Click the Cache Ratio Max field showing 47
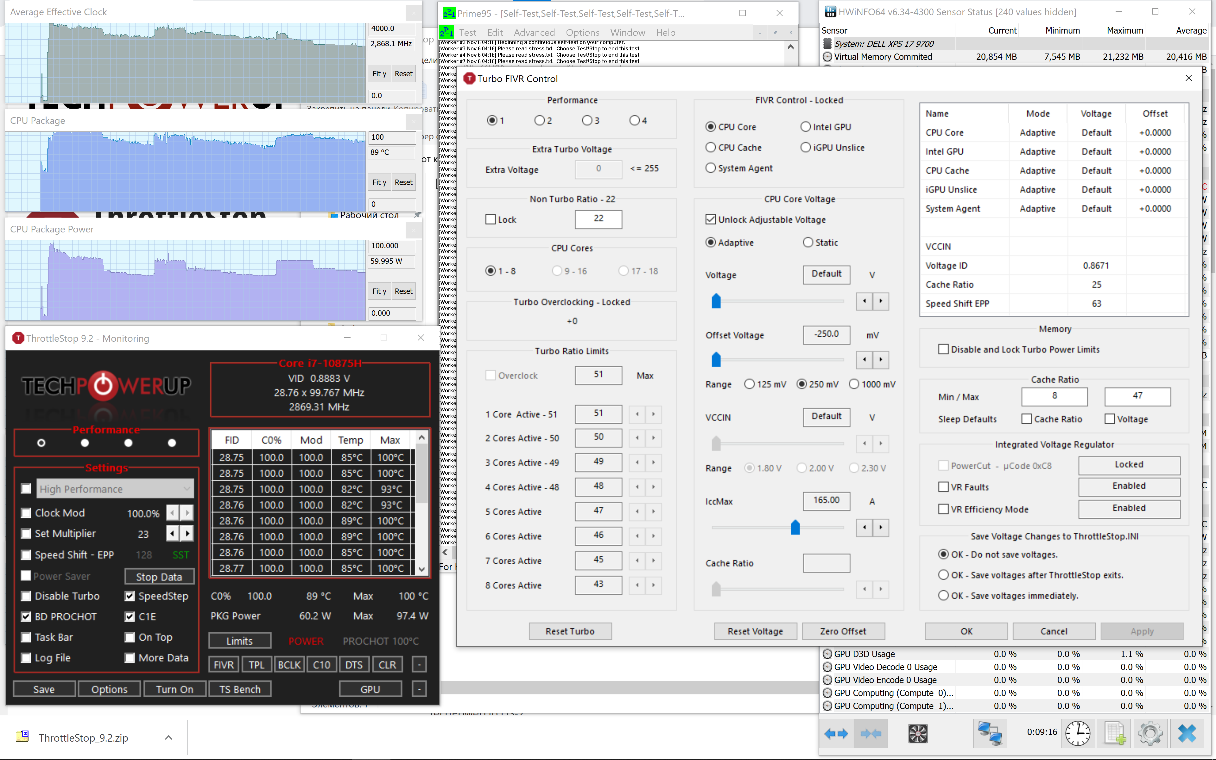Screen dimensions: 1216x760 1137,396
